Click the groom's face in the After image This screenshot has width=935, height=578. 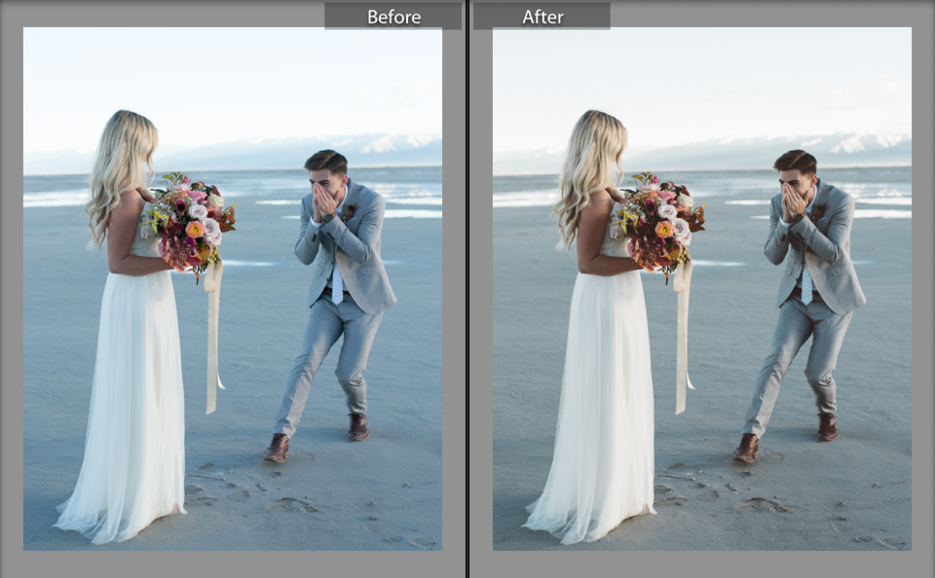coord(795,181)
